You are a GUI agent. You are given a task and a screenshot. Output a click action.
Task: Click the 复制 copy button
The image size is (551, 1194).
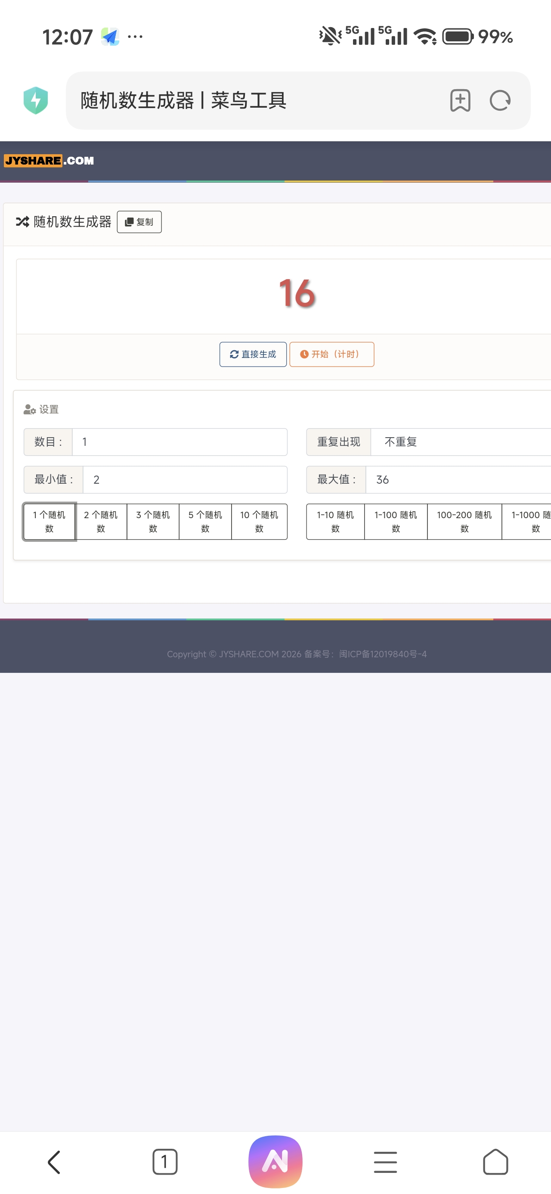139,222
